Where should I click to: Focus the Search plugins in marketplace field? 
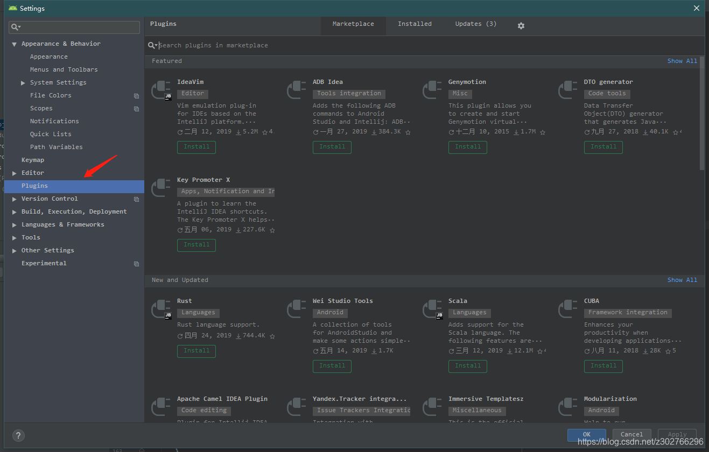(425, 46)
